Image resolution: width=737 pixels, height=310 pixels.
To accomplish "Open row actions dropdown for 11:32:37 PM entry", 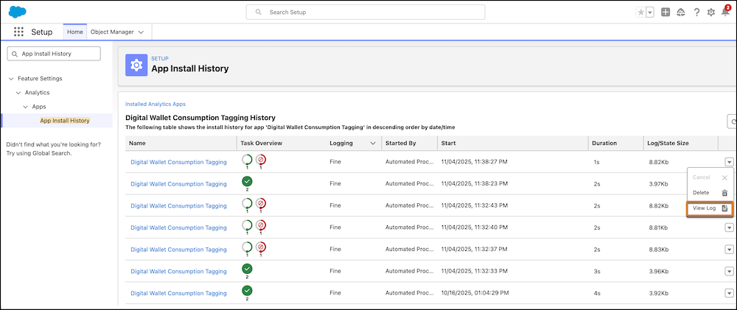I will coord(729,250).
